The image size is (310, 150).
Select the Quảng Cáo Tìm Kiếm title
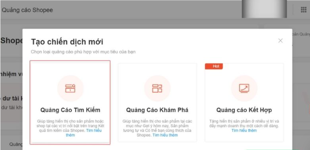[x=70, y=110]
